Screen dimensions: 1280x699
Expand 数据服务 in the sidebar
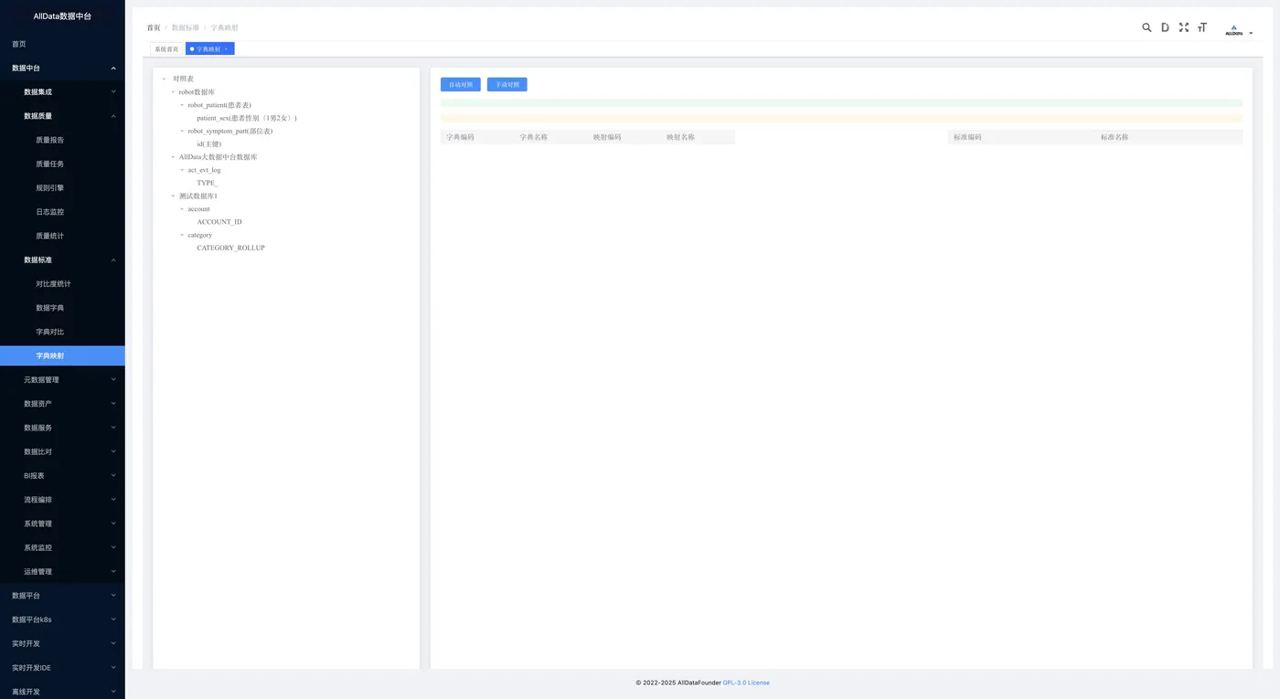[62, 428]
